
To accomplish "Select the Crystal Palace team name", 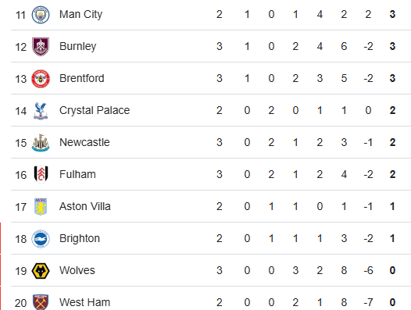I will pos(95,110).
